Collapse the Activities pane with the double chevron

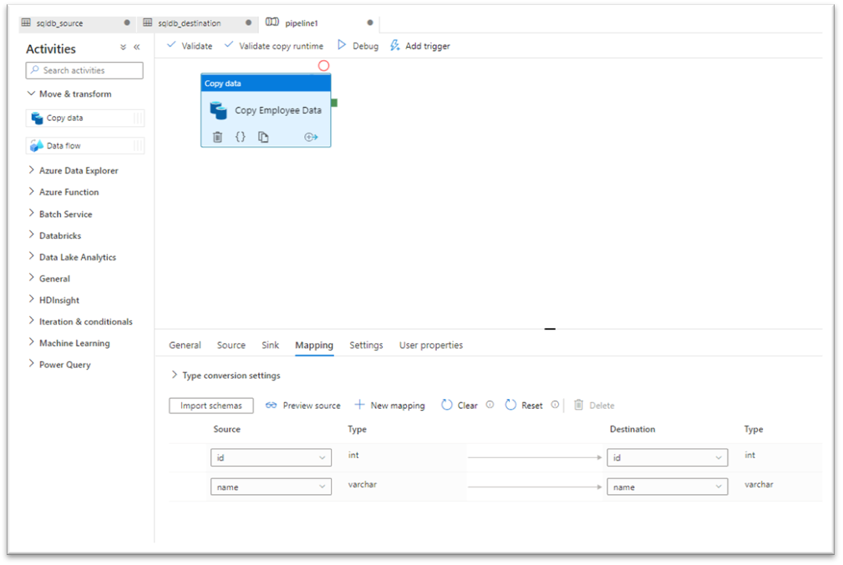pos(136,48)
